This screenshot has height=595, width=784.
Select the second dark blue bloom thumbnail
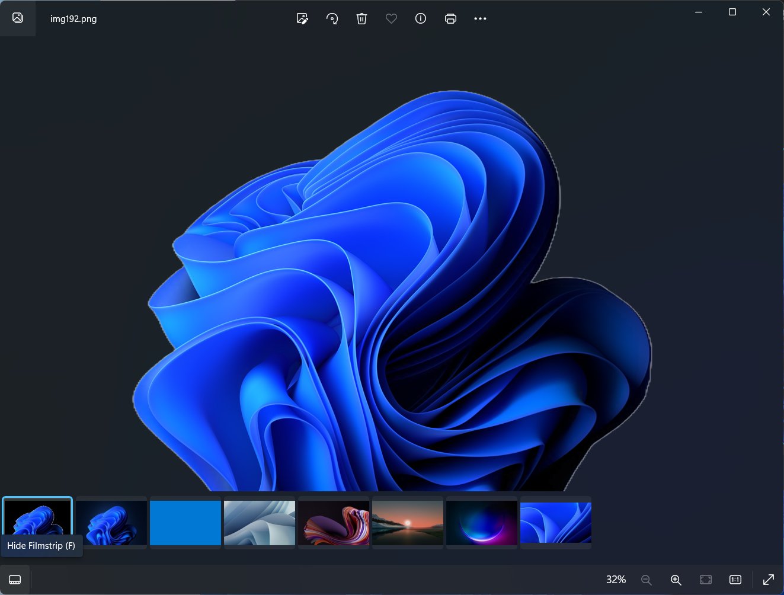pos(111,523)
